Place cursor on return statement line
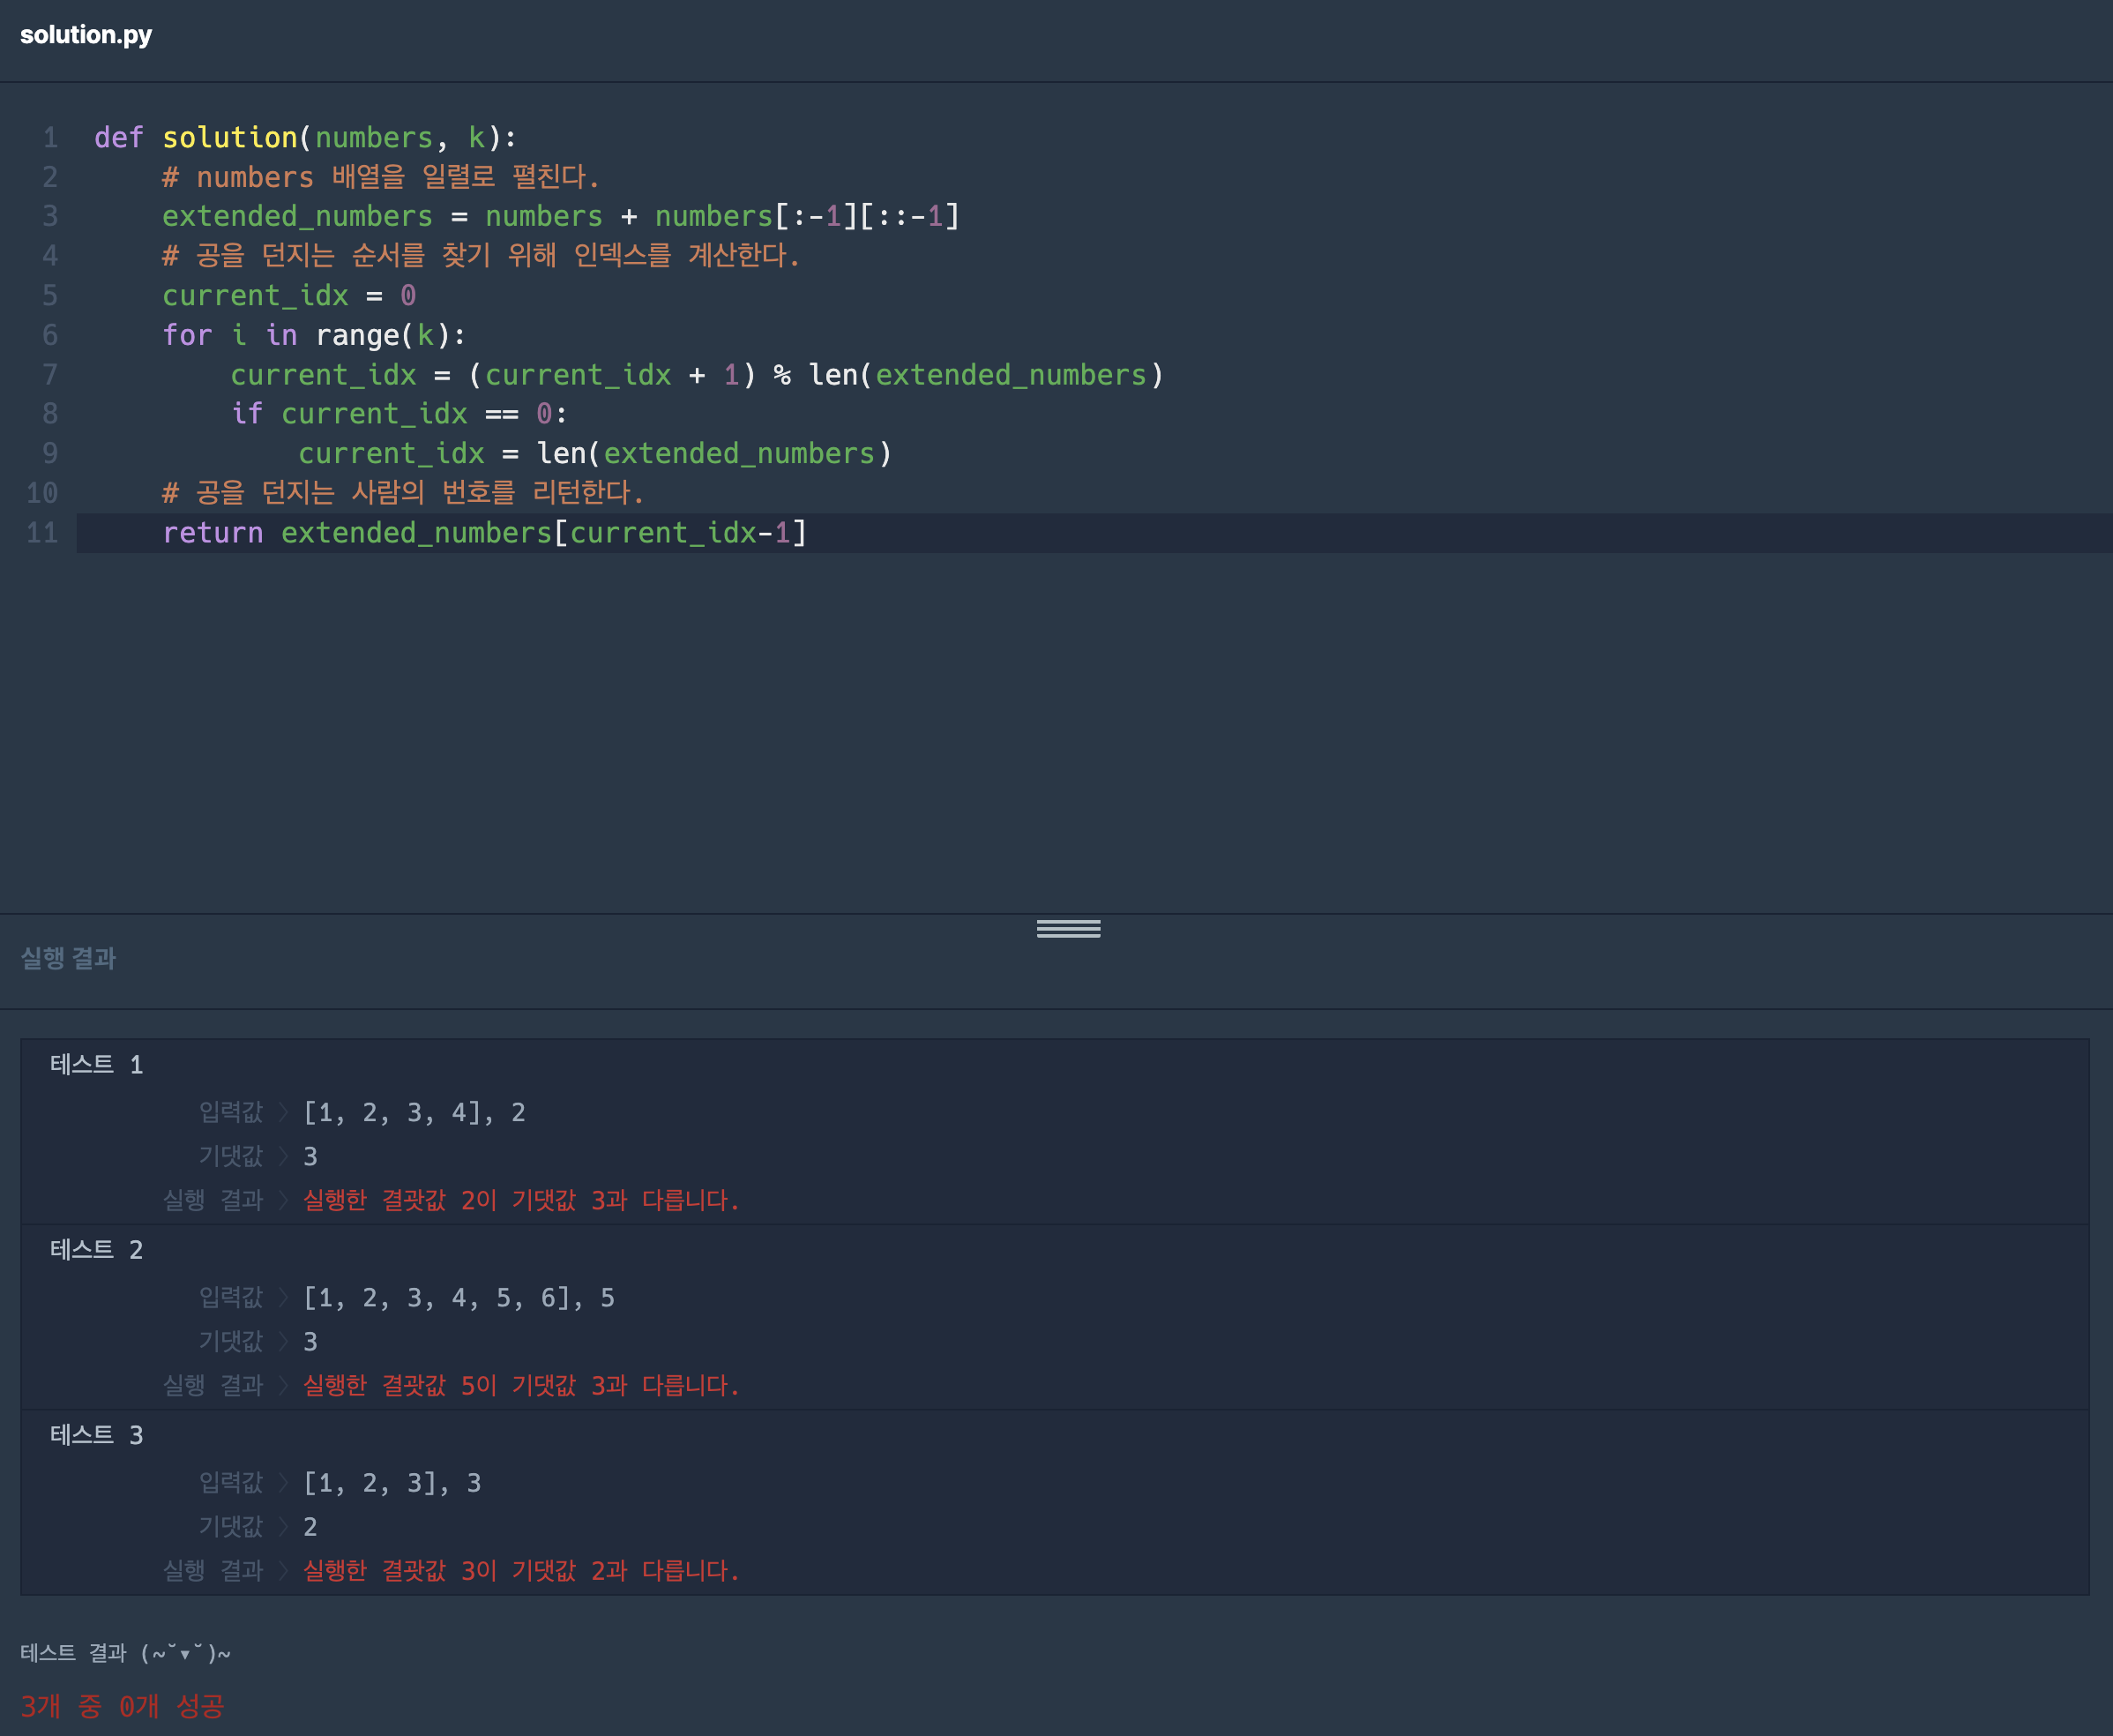This screenshot has height=1736, width=2113. pos(484,533)
